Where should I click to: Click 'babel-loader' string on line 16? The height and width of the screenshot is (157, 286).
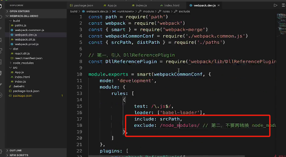179,113
